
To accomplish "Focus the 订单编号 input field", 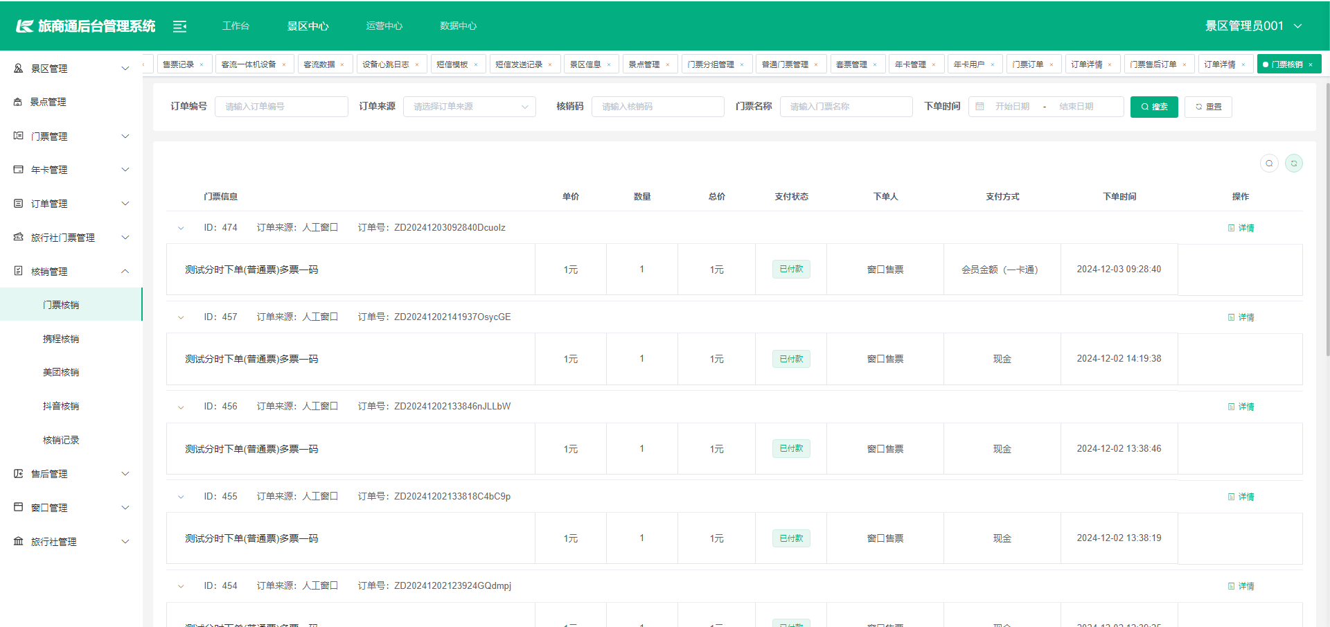I will tap(281, 107).
